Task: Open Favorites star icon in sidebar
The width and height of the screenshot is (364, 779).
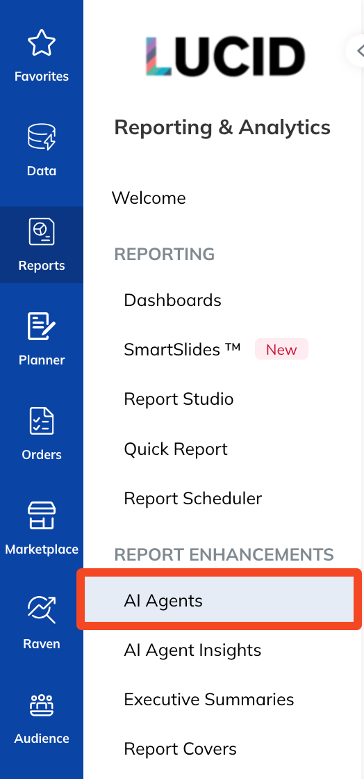Action: [x=42, y=44]
